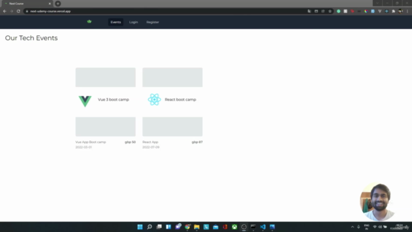Open Xbox app from the taskbar
The image size is (412, 232).
pyautogui.click(x=234, y=227)
